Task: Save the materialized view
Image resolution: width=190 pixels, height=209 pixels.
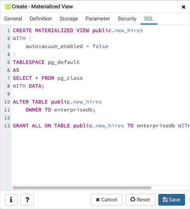Action: coord(171,200)
